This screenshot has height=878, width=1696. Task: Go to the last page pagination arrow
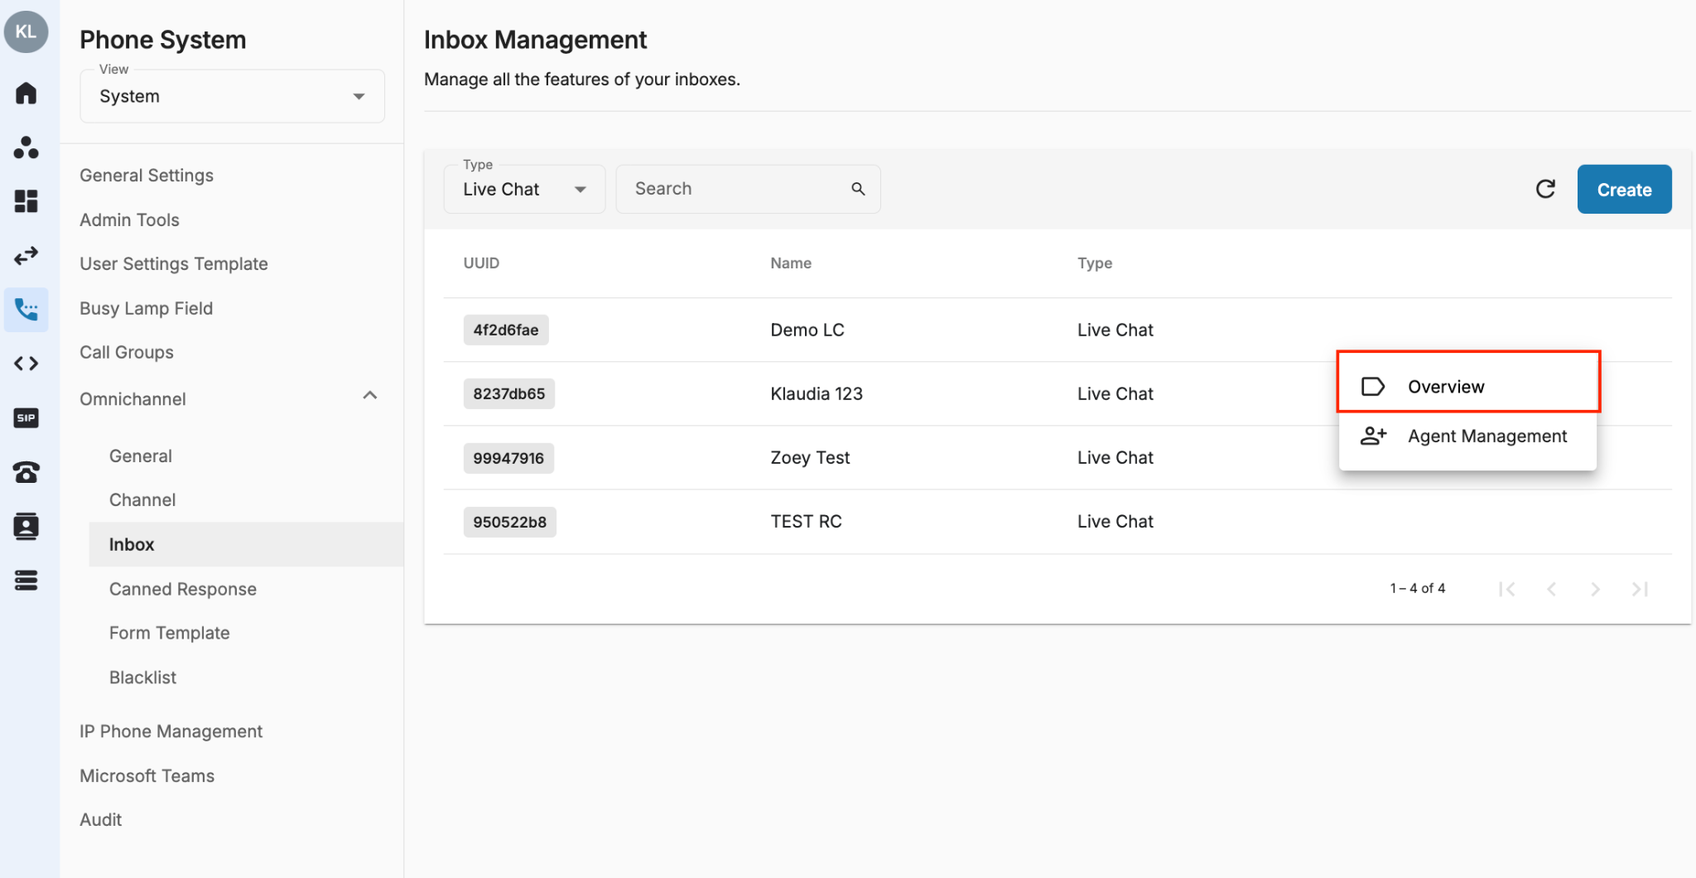1640,589
